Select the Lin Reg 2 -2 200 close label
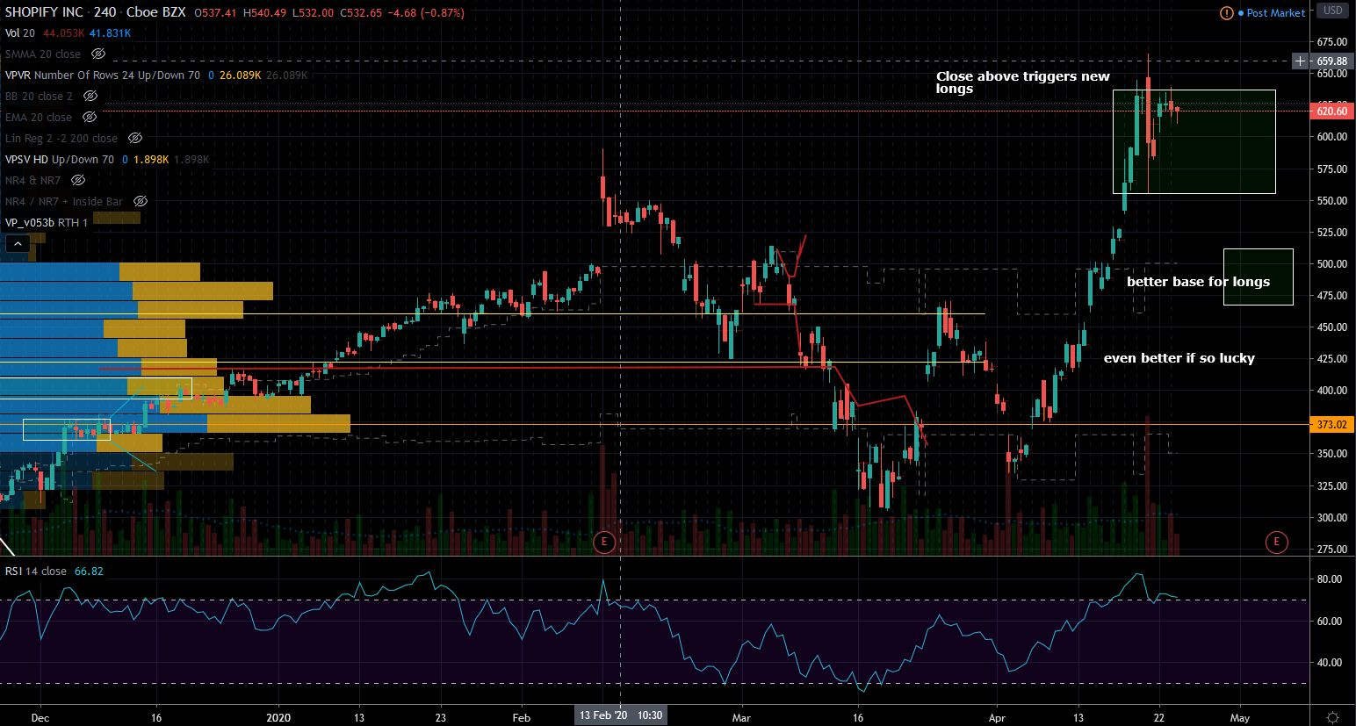Screen dimensions: 1356x726 pos(61,139)
